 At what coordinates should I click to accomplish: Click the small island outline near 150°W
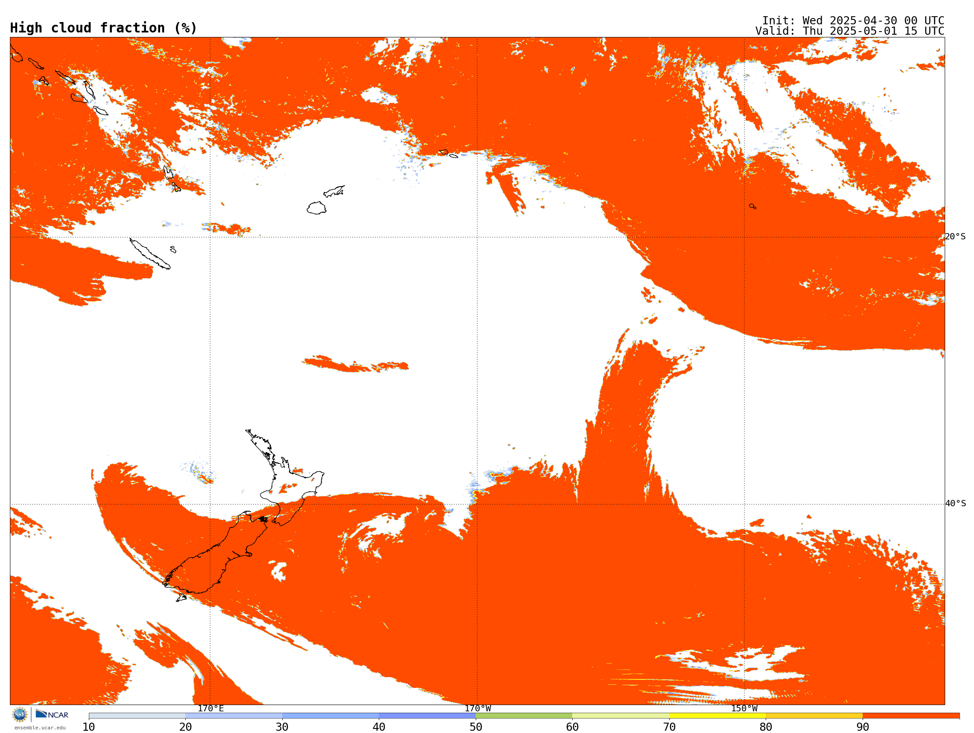click(x=753, y=206)
